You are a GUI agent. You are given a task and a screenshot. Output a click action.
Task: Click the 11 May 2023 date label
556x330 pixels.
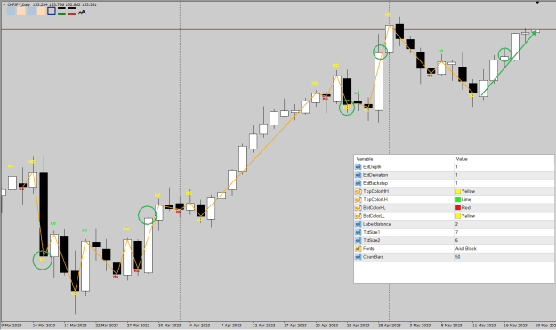pos(484,325)
